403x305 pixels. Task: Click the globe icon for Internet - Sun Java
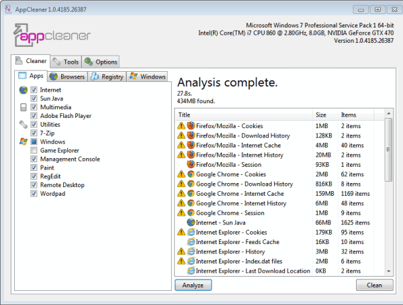coord(191,222)
